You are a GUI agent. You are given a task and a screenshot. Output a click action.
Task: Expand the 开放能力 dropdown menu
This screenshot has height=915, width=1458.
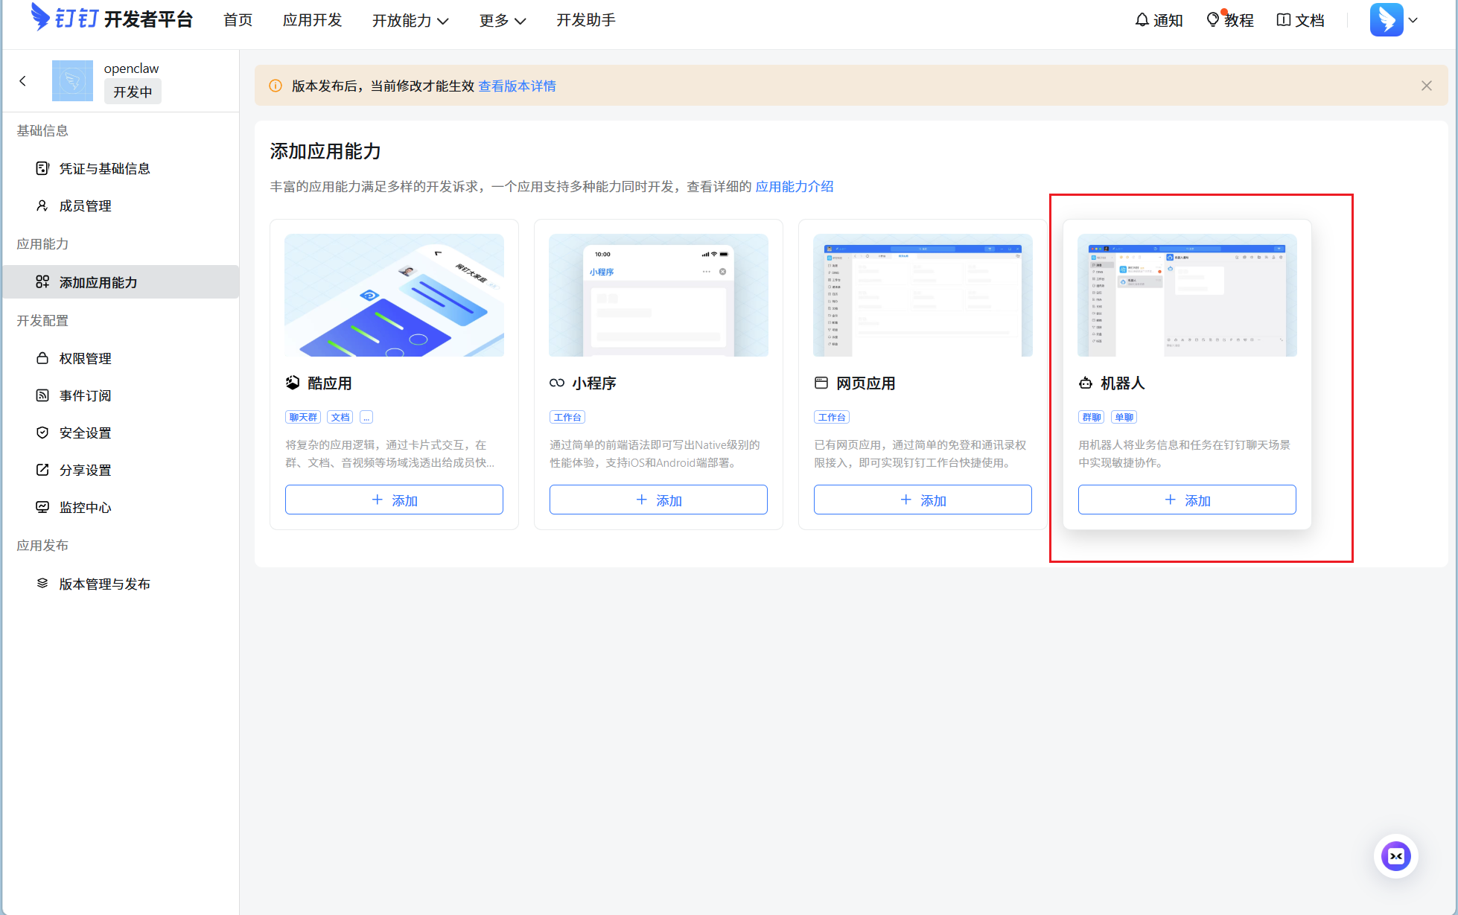[x=410, y=20]
